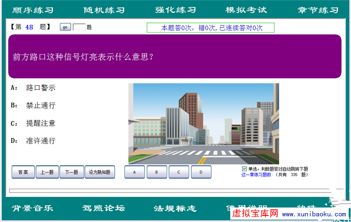The width and height of the screenshot is (351, 222).
Task: Open the 顺序练习 tab
Action: click(x=33, y=10)
